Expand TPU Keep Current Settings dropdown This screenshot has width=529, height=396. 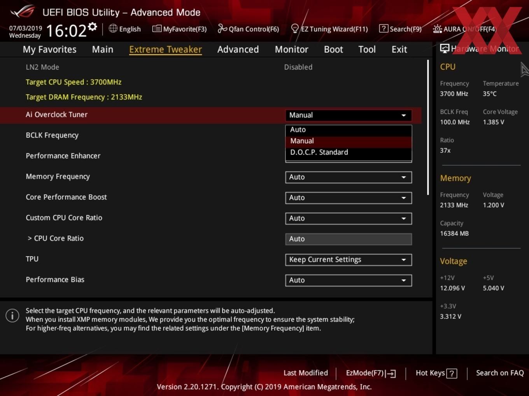pyautogui.click(x=349, y=259)
